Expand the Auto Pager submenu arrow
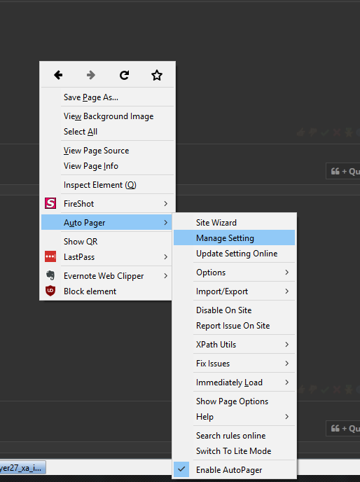The image size is (360, 482). pos(166,222)
